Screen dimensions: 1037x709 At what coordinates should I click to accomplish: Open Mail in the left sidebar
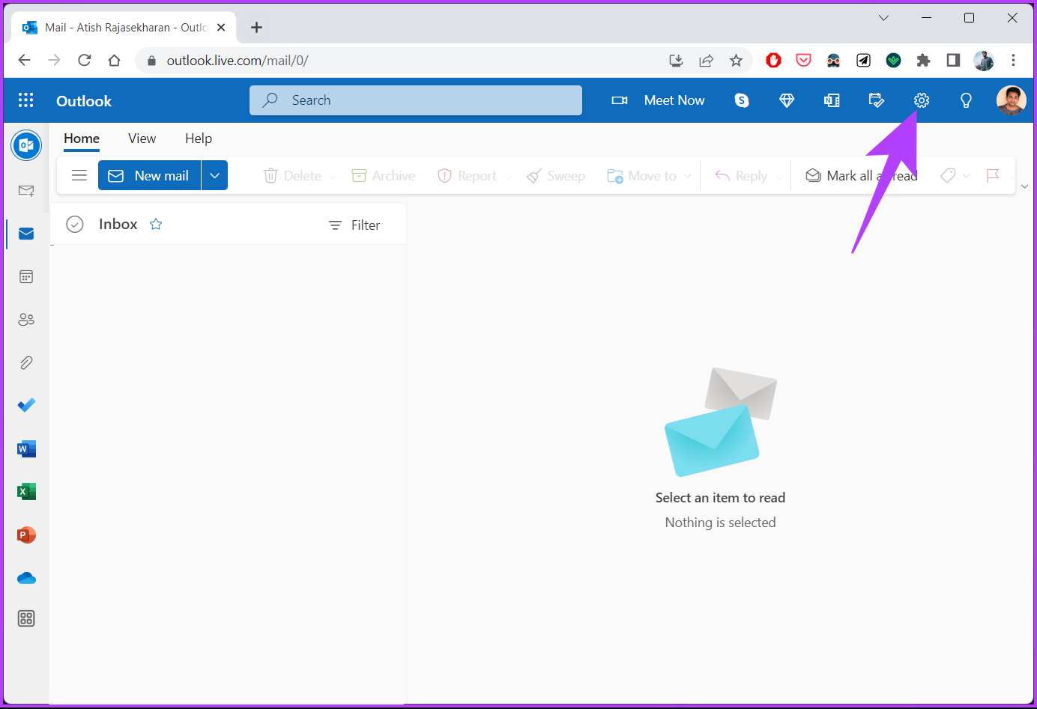26,234
